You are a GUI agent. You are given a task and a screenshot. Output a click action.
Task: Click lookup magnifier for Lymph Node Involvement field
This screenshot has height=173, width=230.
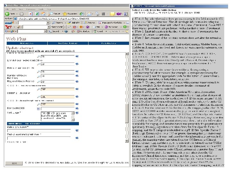click(39, 64)
